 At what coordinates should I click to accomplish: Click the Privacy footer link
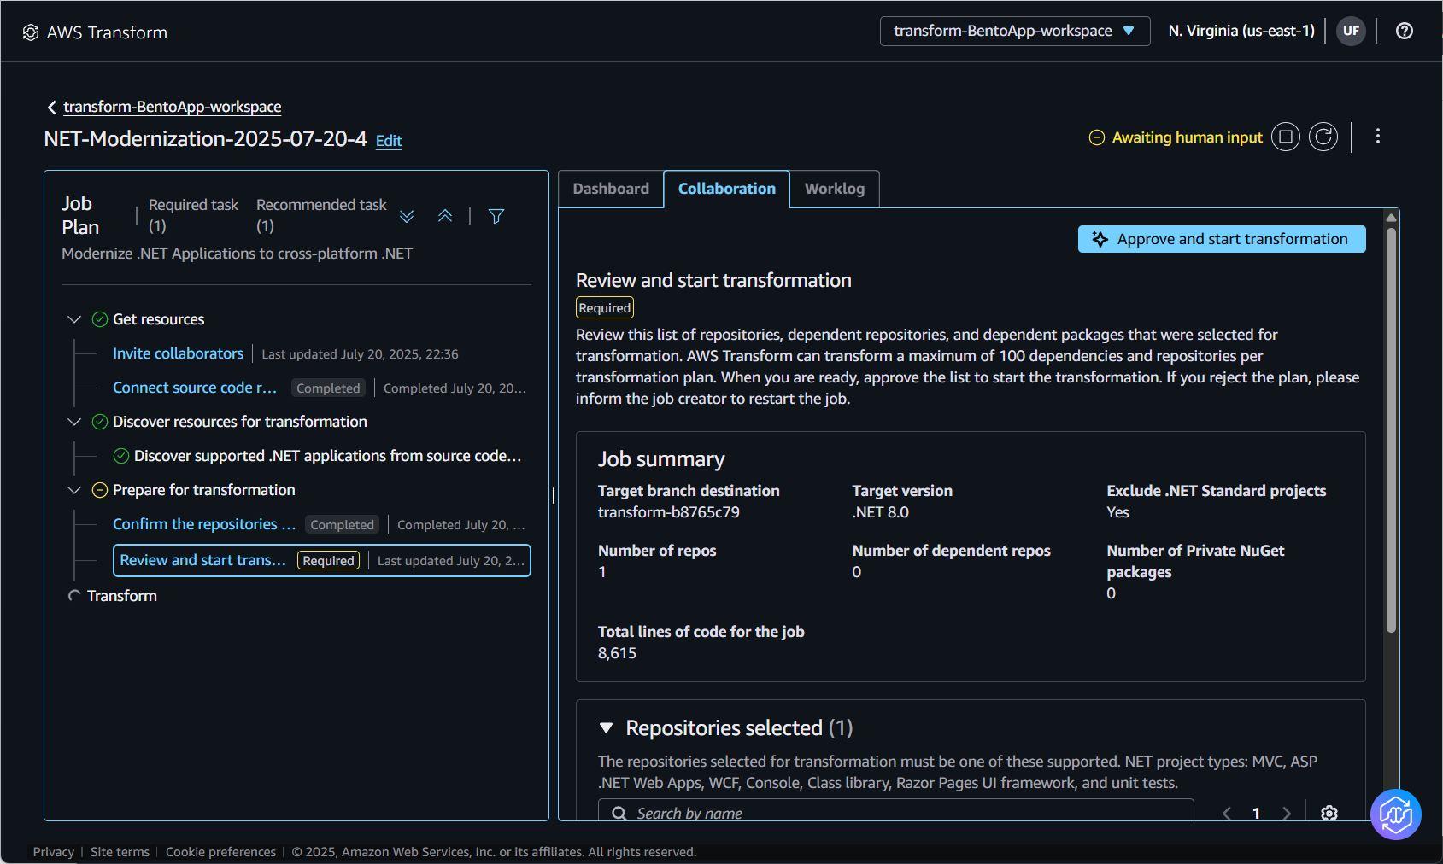point(54,852)
